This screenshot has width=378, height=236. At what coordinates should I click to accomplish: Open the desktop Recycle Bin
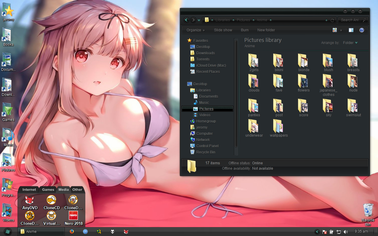368,215
